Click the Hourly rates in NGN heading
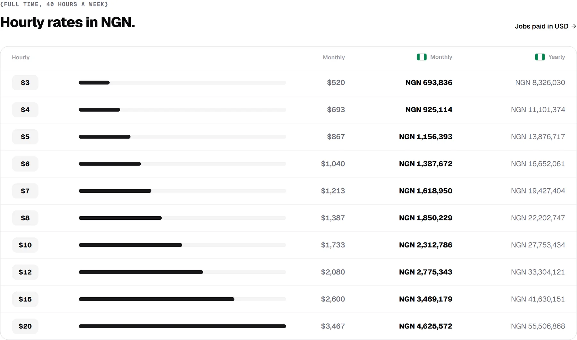This screenshot has height=340, width=577. (x=68, y=22)
